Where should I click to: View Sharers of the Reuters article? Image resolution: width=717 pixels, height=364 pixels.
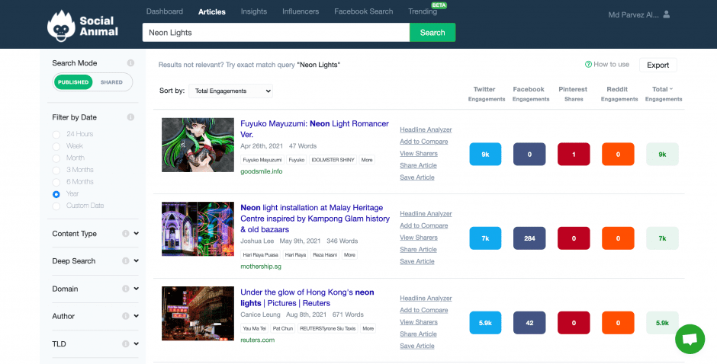click(419, 322)
